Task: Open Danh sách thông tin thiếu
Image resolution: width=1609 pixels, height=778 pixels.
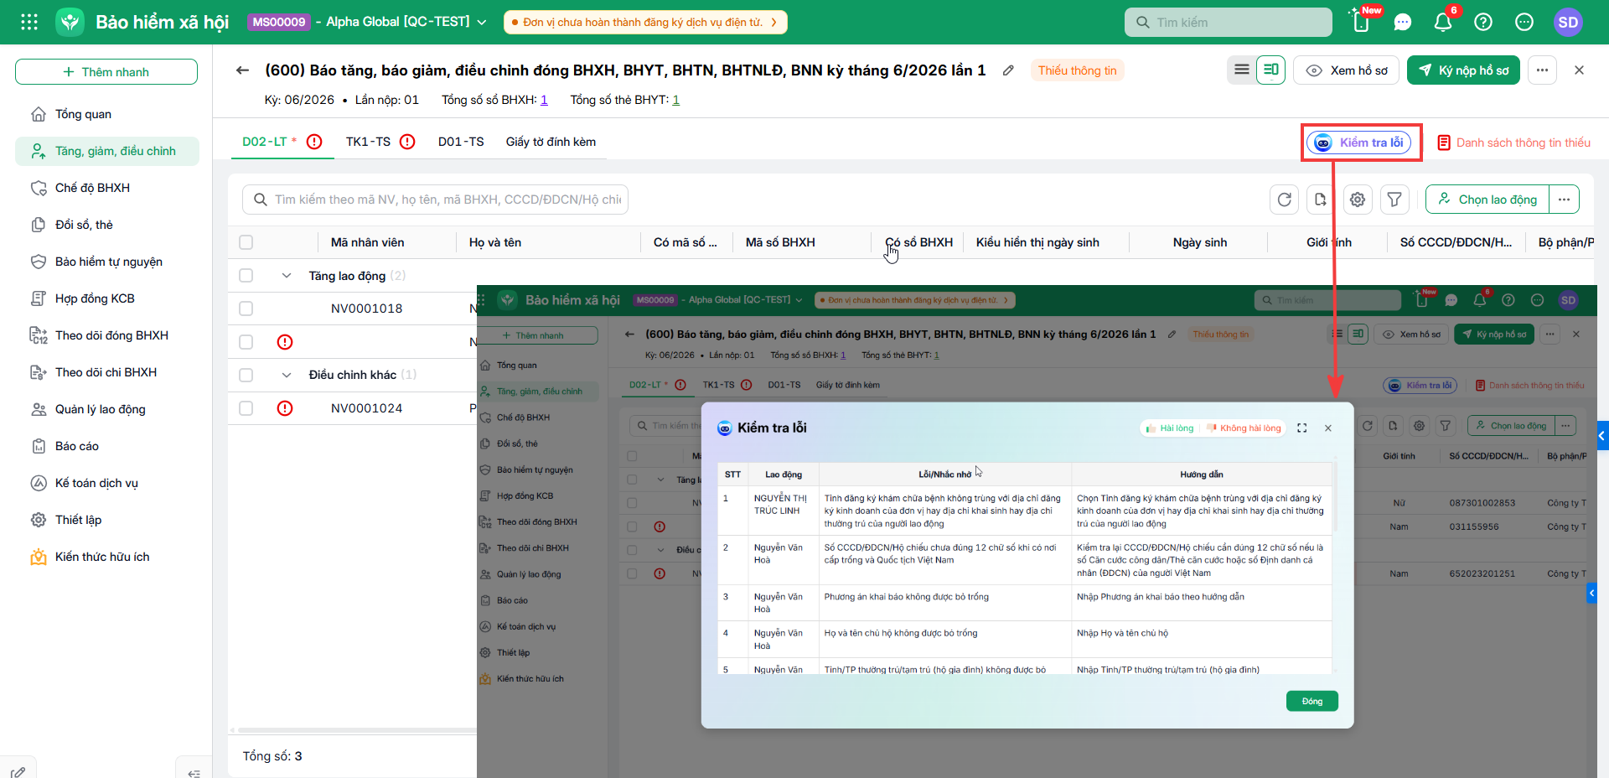Action: 1513,143
